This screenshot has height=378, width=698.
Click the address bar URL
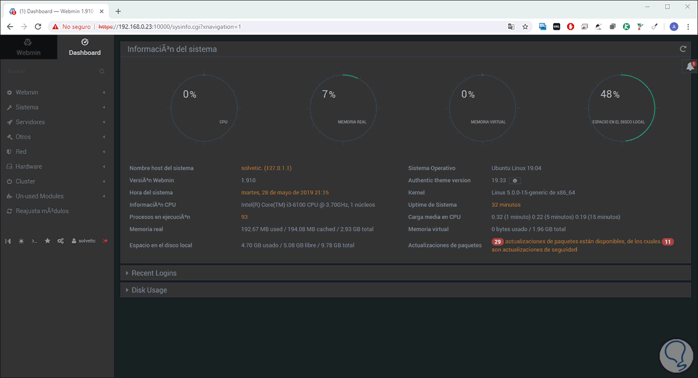(169, 27)
